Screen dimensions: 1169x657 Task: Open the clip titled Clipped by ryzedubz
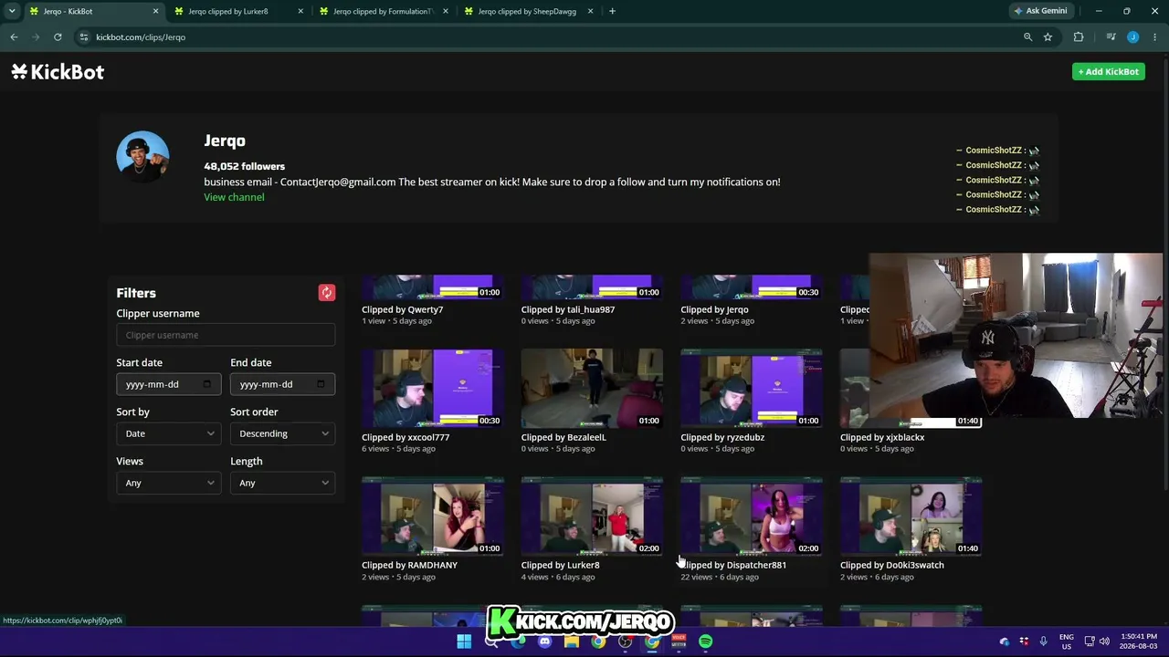[722, 437]
